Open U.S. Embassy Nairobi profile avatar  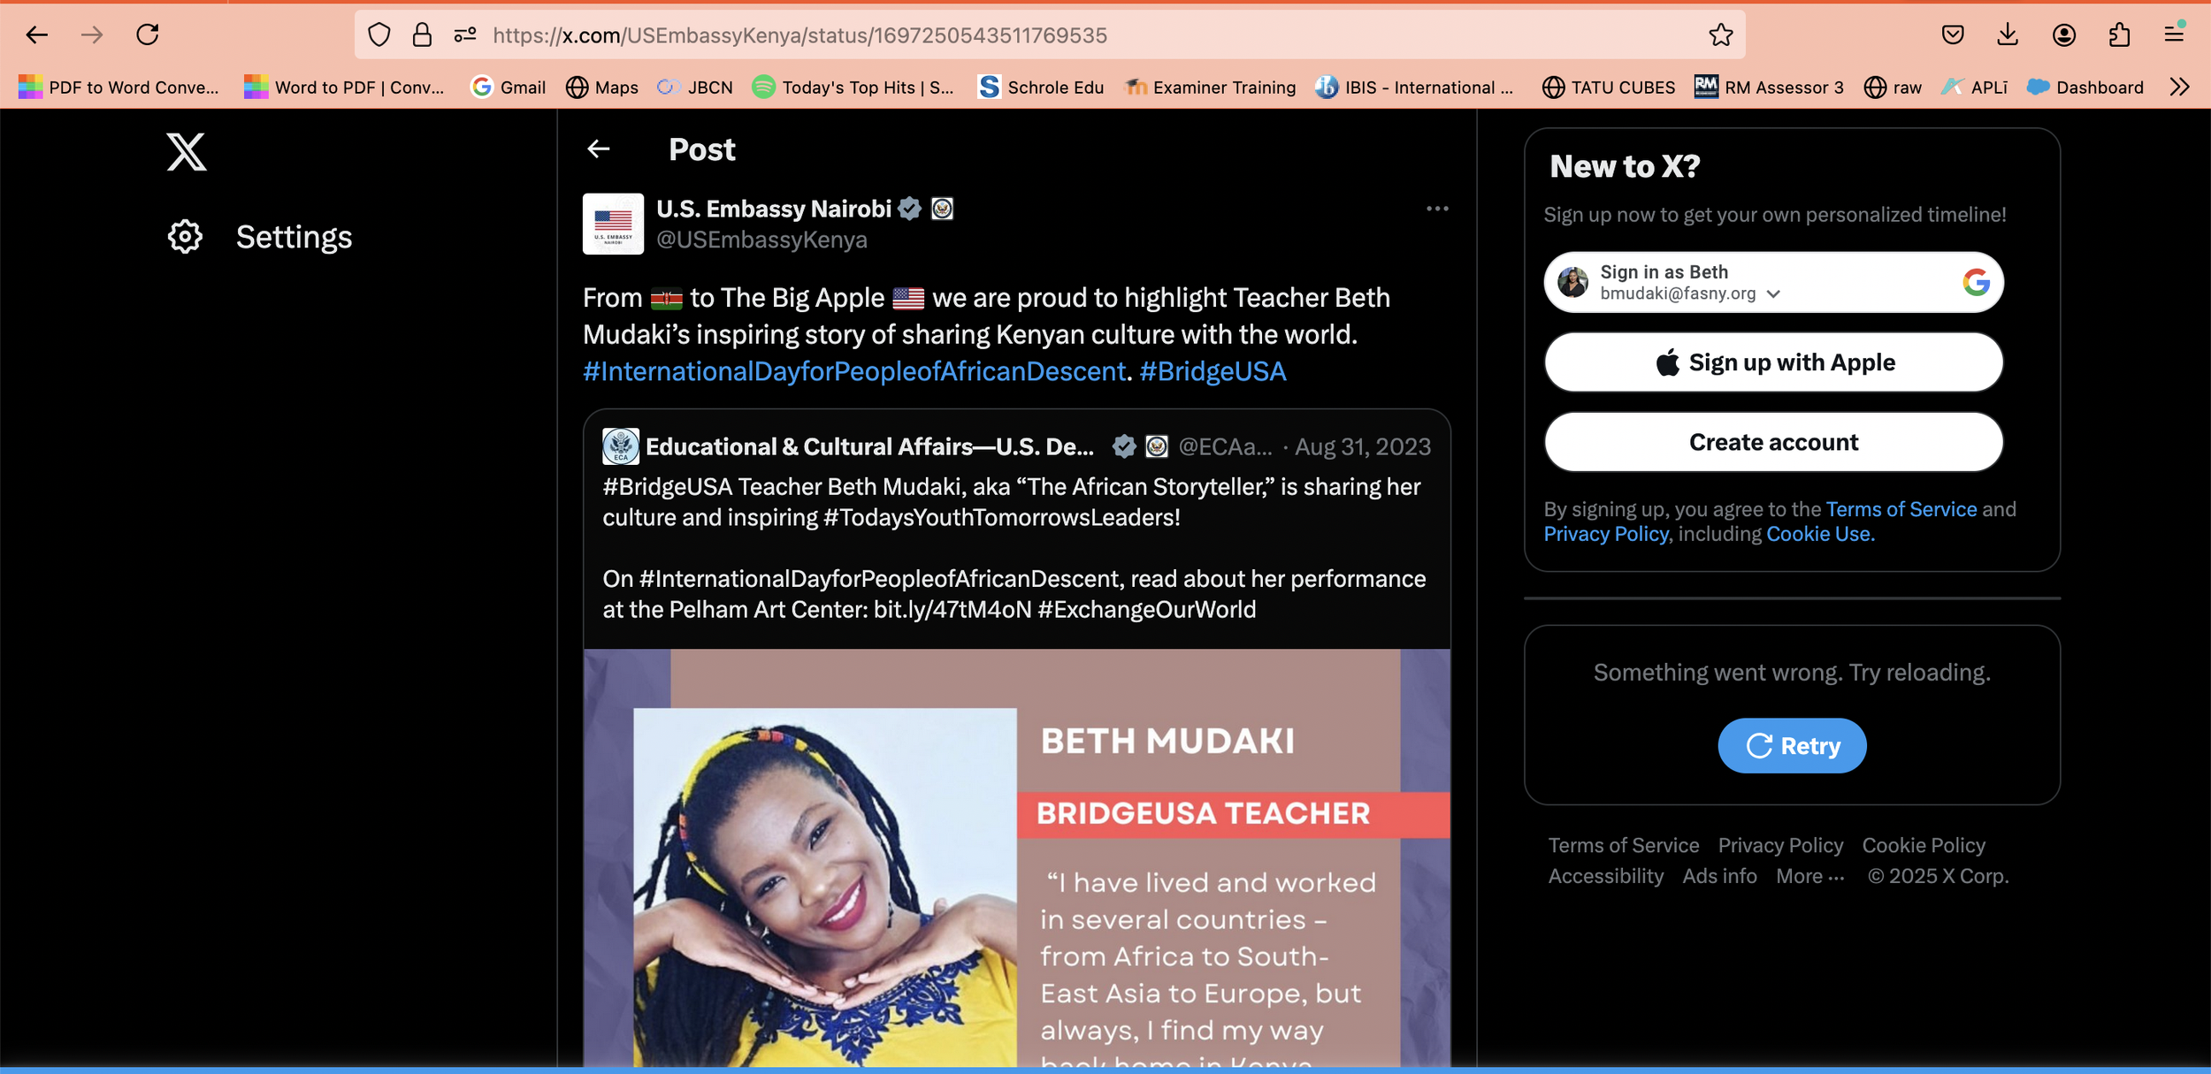(613, 224)
